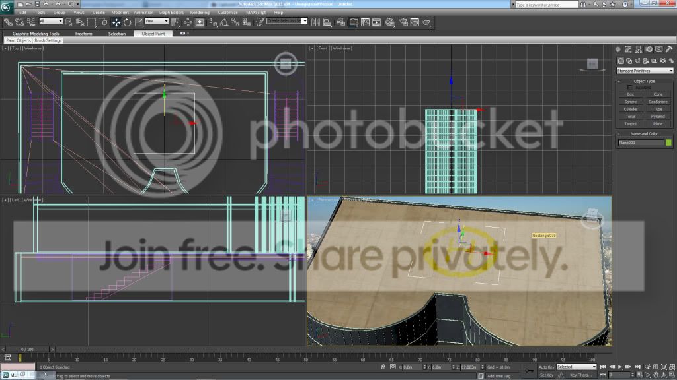The width and height of the screenshot is (677, 380).
Task: Click the Plane primitive button
Action: [x=658, y=123]
